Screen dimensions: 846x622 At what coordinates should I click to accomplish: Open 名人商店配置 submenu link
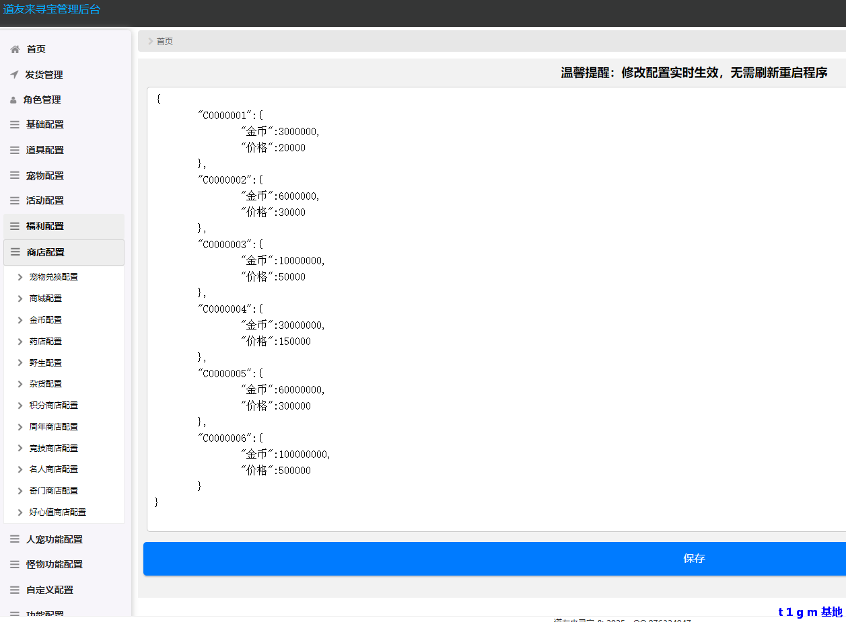pyautogui.click(x=54, y=469)
